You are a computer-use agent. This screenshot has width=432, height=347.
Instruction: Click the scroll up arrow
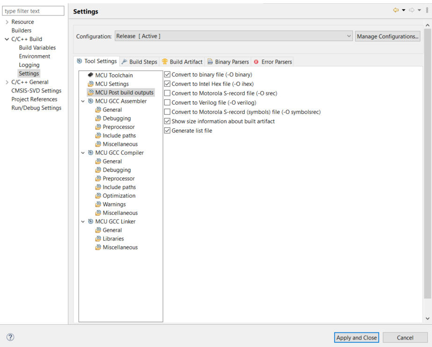pyautogui.click(x=427, y=25)
